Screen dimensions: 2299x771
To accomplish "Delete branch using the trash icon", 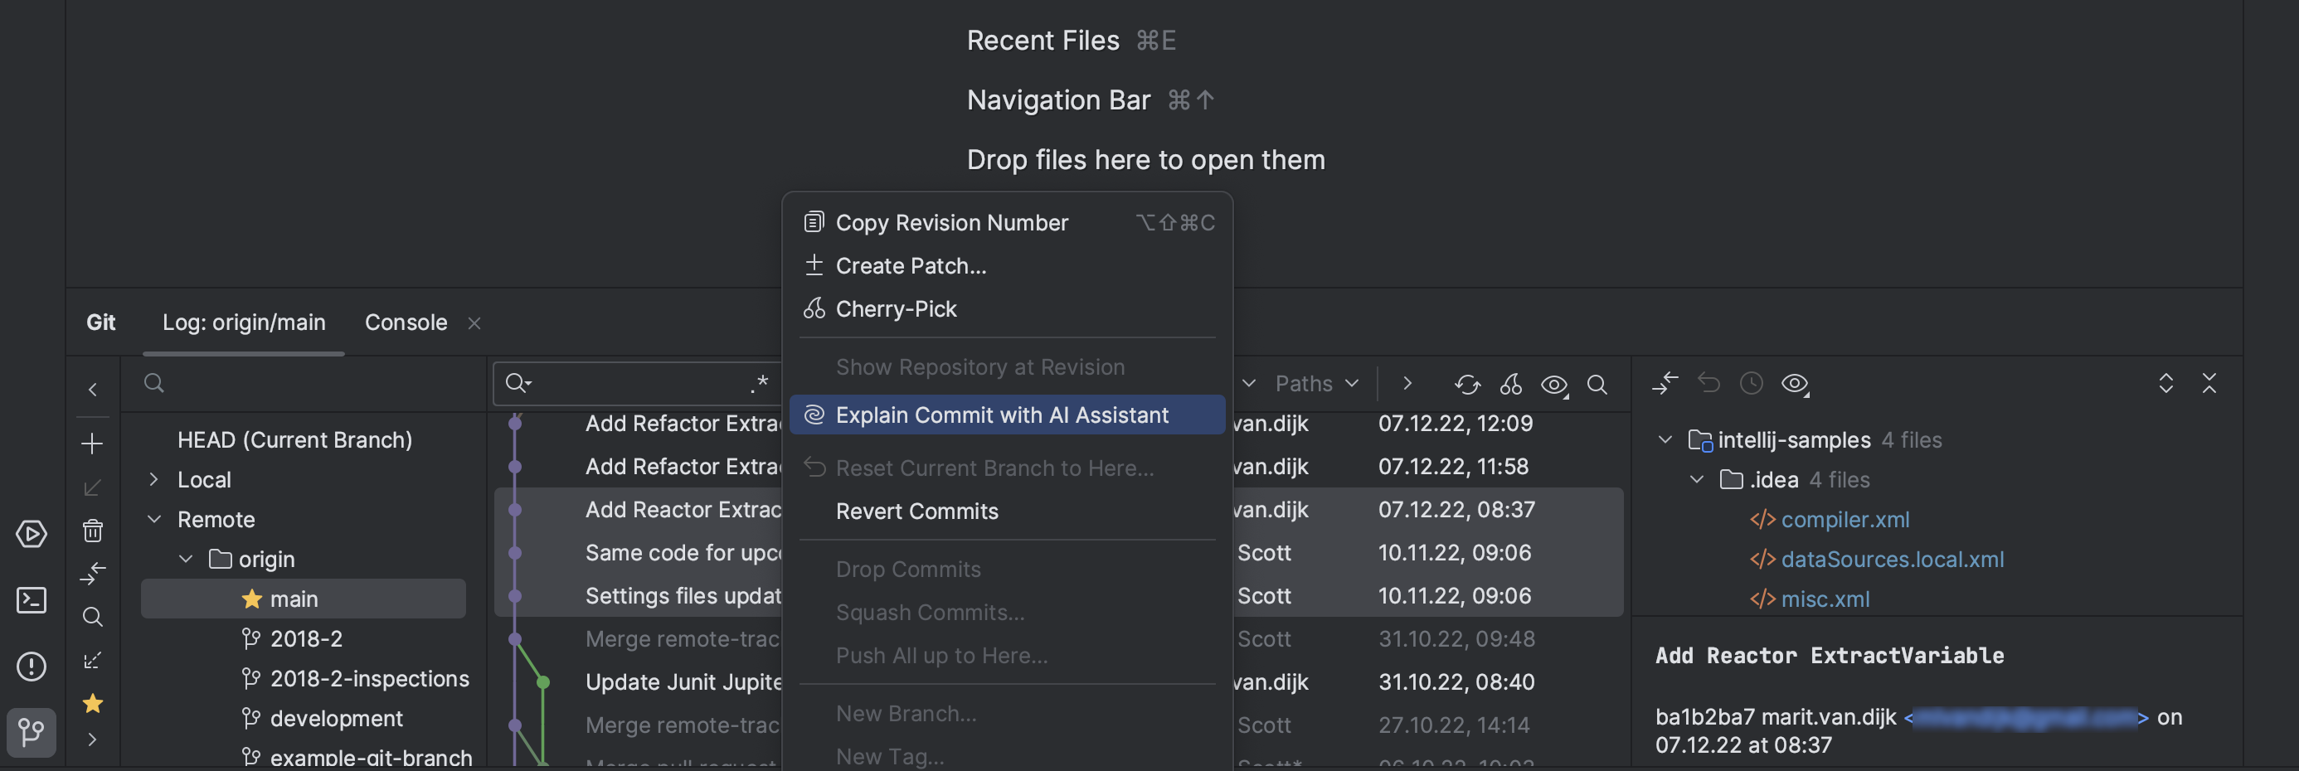I will [x=92, y=531].
